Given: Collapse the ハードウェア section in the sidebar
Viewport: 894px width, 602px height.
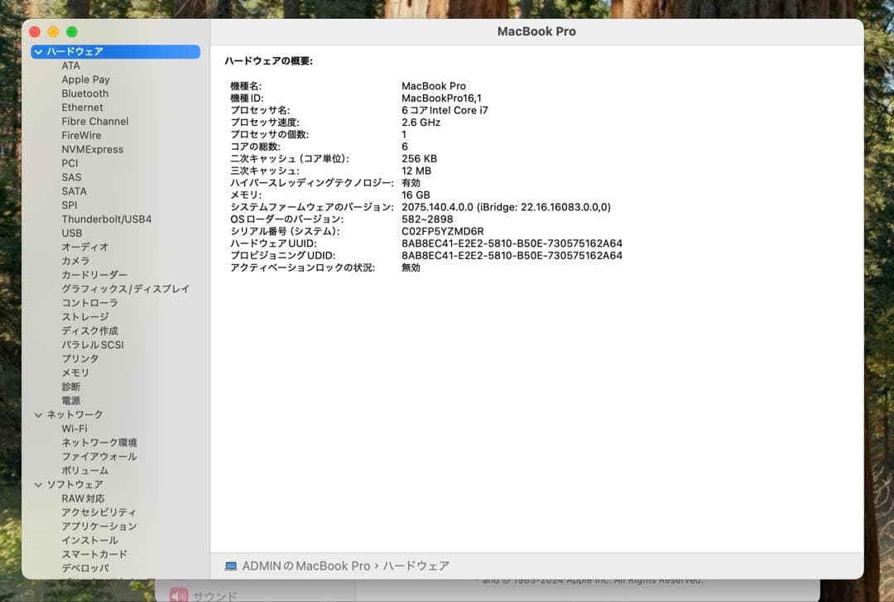Looking at the screenshot, I should pyautogui.click(x=38, y=51).
